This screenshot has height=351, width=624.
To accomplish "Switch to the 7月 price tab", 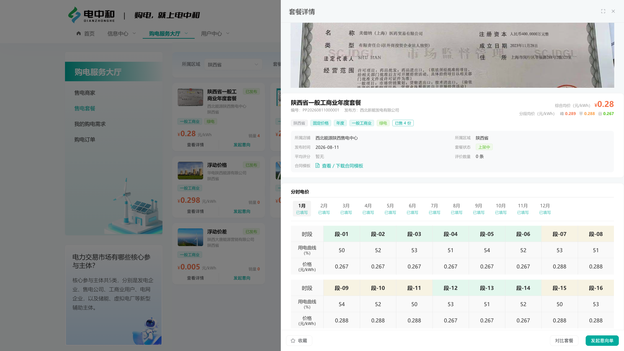I will [435, 209].
